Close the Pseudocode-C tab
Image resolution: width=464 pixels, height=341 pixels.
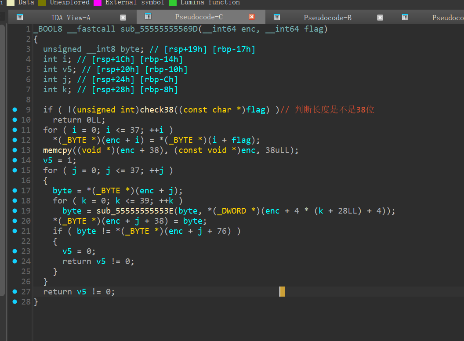(252, 17)
